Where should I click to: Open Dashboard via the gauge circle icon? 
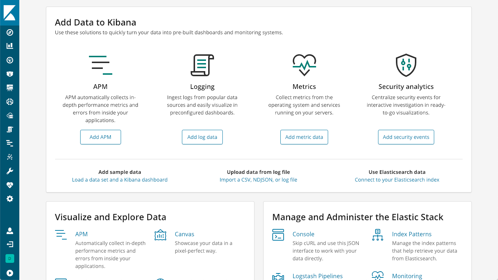(10, 60)
